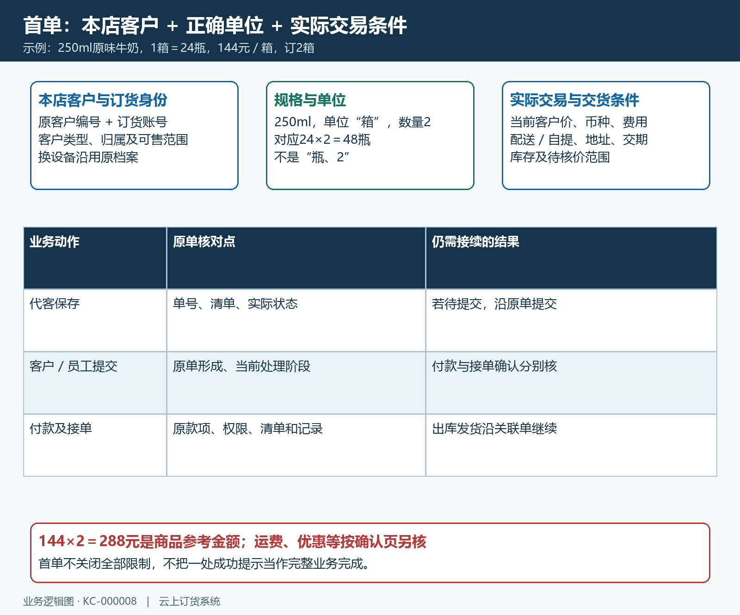This screenshot has height=615, width=740.
Task: Select the cell '单号、清单、实际状态'
Action: coord(296,320)
